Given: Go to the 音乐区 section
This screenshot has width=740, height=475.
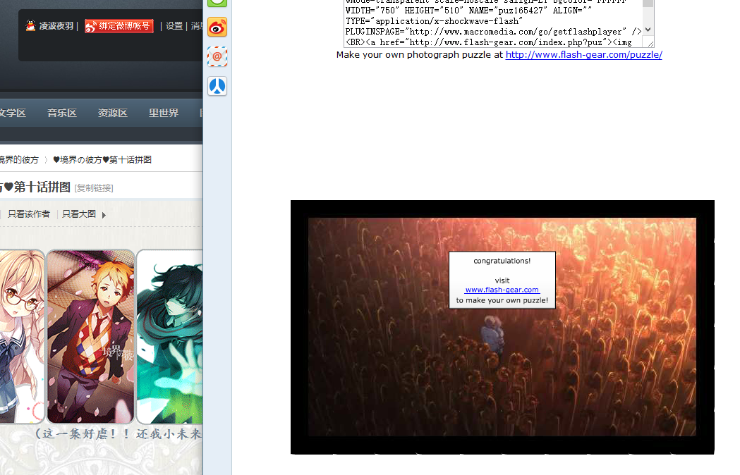Looking at the screenshot, I should click(62, 113).
